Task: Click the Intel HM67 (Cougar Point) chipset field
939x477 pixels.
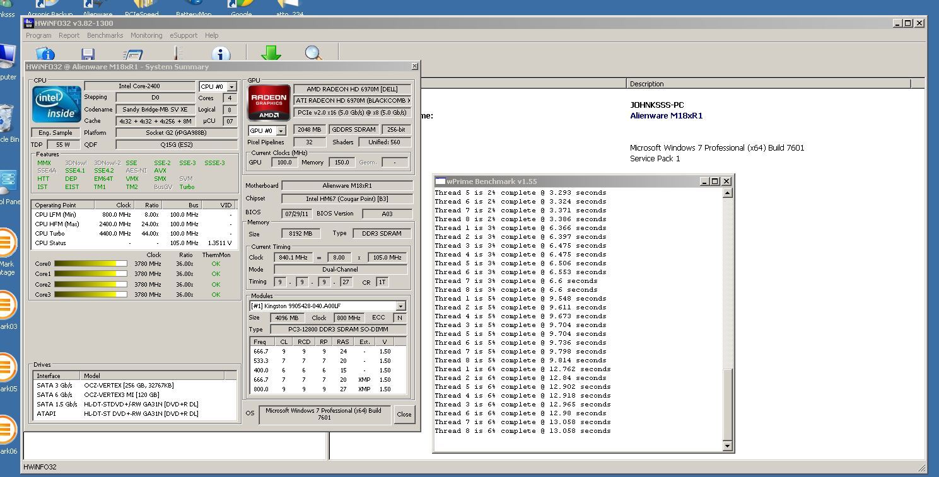Action: pos(347,199)
